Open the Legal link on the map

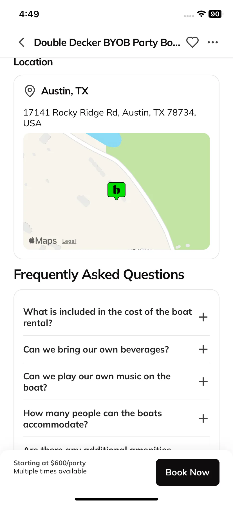tap(69, 241)
